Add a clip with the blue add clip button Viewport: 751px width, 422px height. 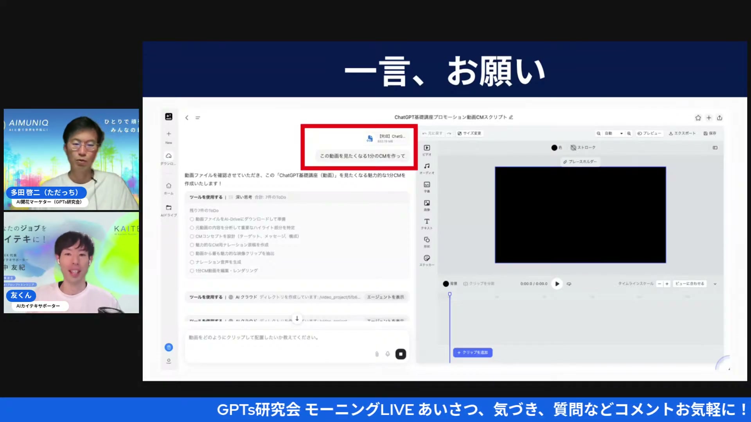click(x=473, y=352)
